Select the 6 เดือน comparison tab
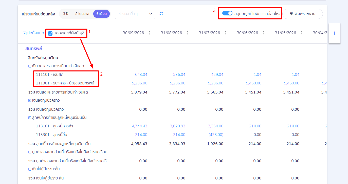 click(x=101, y=14)
